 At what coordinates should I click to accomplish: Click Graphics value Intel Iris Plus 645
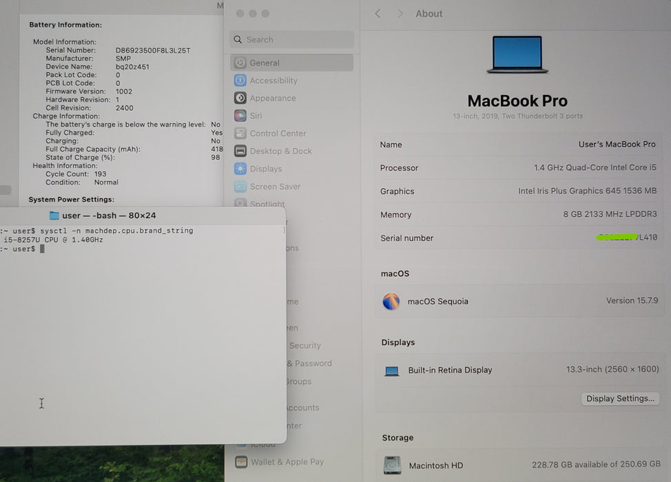587,191
